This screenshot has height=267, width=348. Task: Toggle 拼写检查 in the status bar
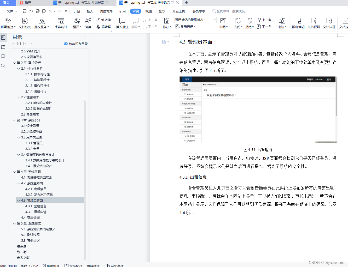pyautogui.click(x=50, y=265)
